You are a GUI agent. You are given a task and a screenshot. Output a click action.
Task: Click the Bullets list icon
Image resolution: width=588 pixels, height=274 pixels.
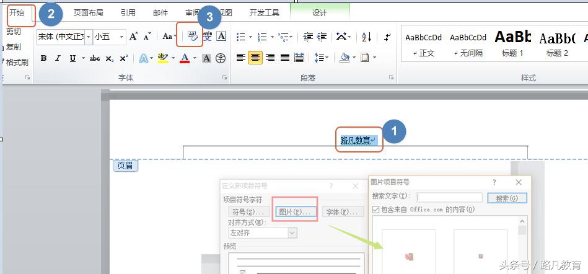click(241, 37)
